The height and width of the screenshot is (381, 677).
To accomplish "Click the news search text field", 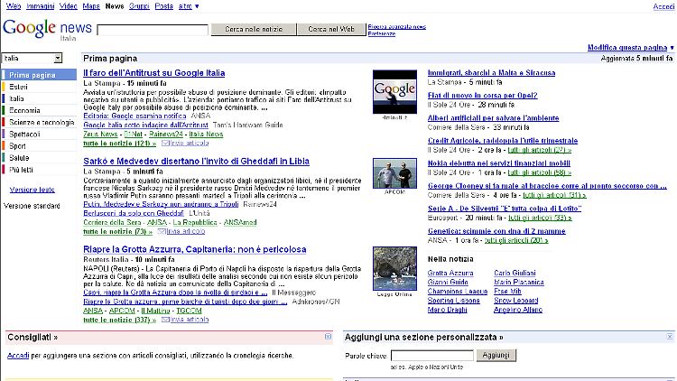I will point(153,30).
